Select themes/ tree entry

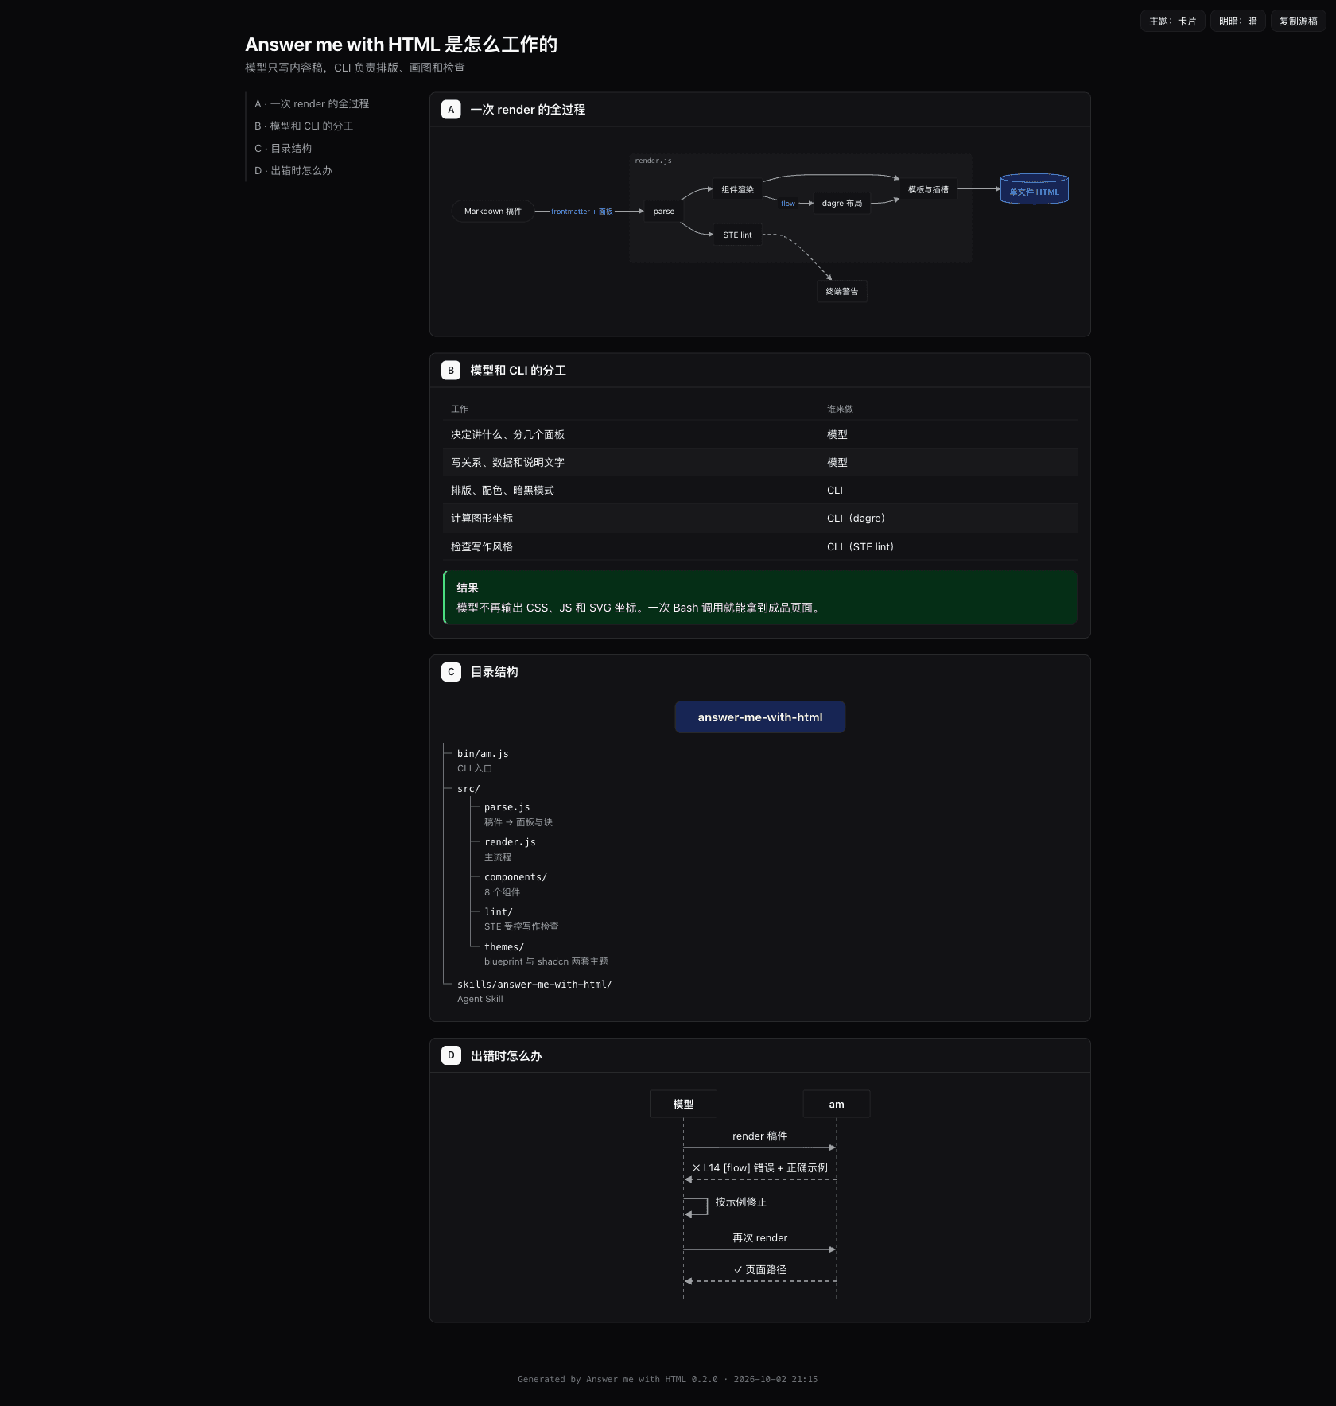[504, 947]
